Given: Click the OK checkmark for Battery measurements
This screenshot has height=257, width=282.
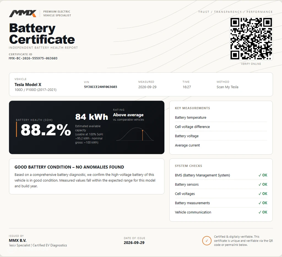Looking at the screenshot, I should coord(263,203).
